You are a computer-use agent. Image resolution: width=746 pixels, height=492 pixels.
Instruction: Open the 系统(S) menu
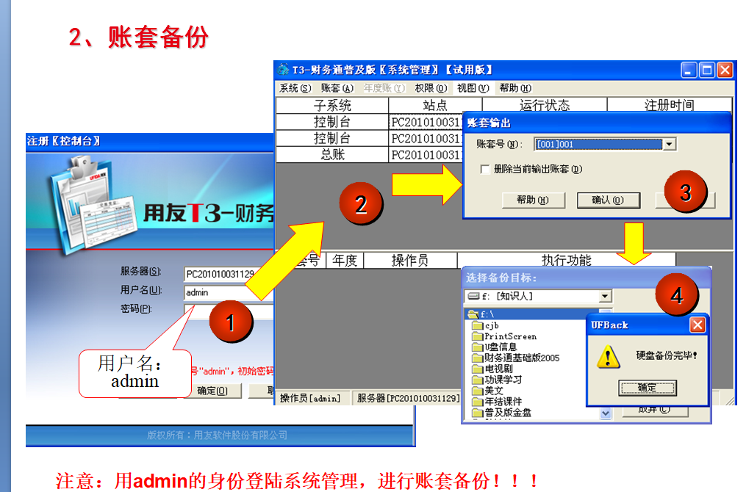tap(295, 88)
